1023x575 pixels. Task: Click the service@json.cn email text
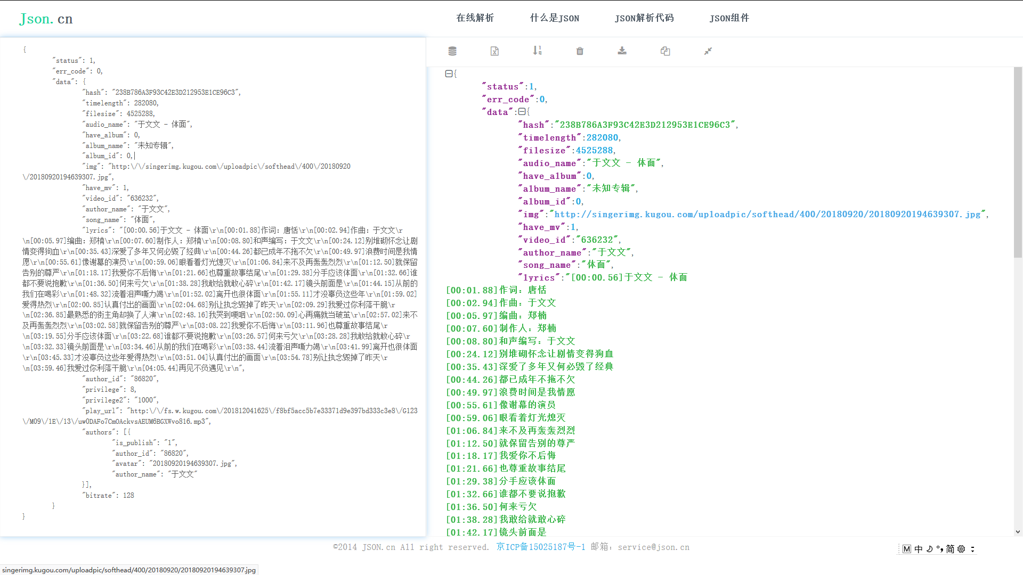point(654,547)
